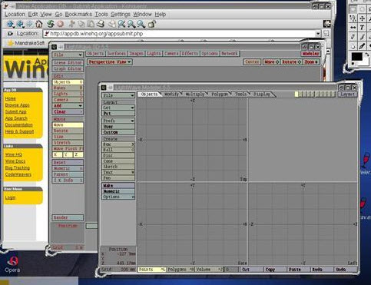Open Modeler Prefs dropdown
This screenshot has height=285, width=371.
(118, 121)
